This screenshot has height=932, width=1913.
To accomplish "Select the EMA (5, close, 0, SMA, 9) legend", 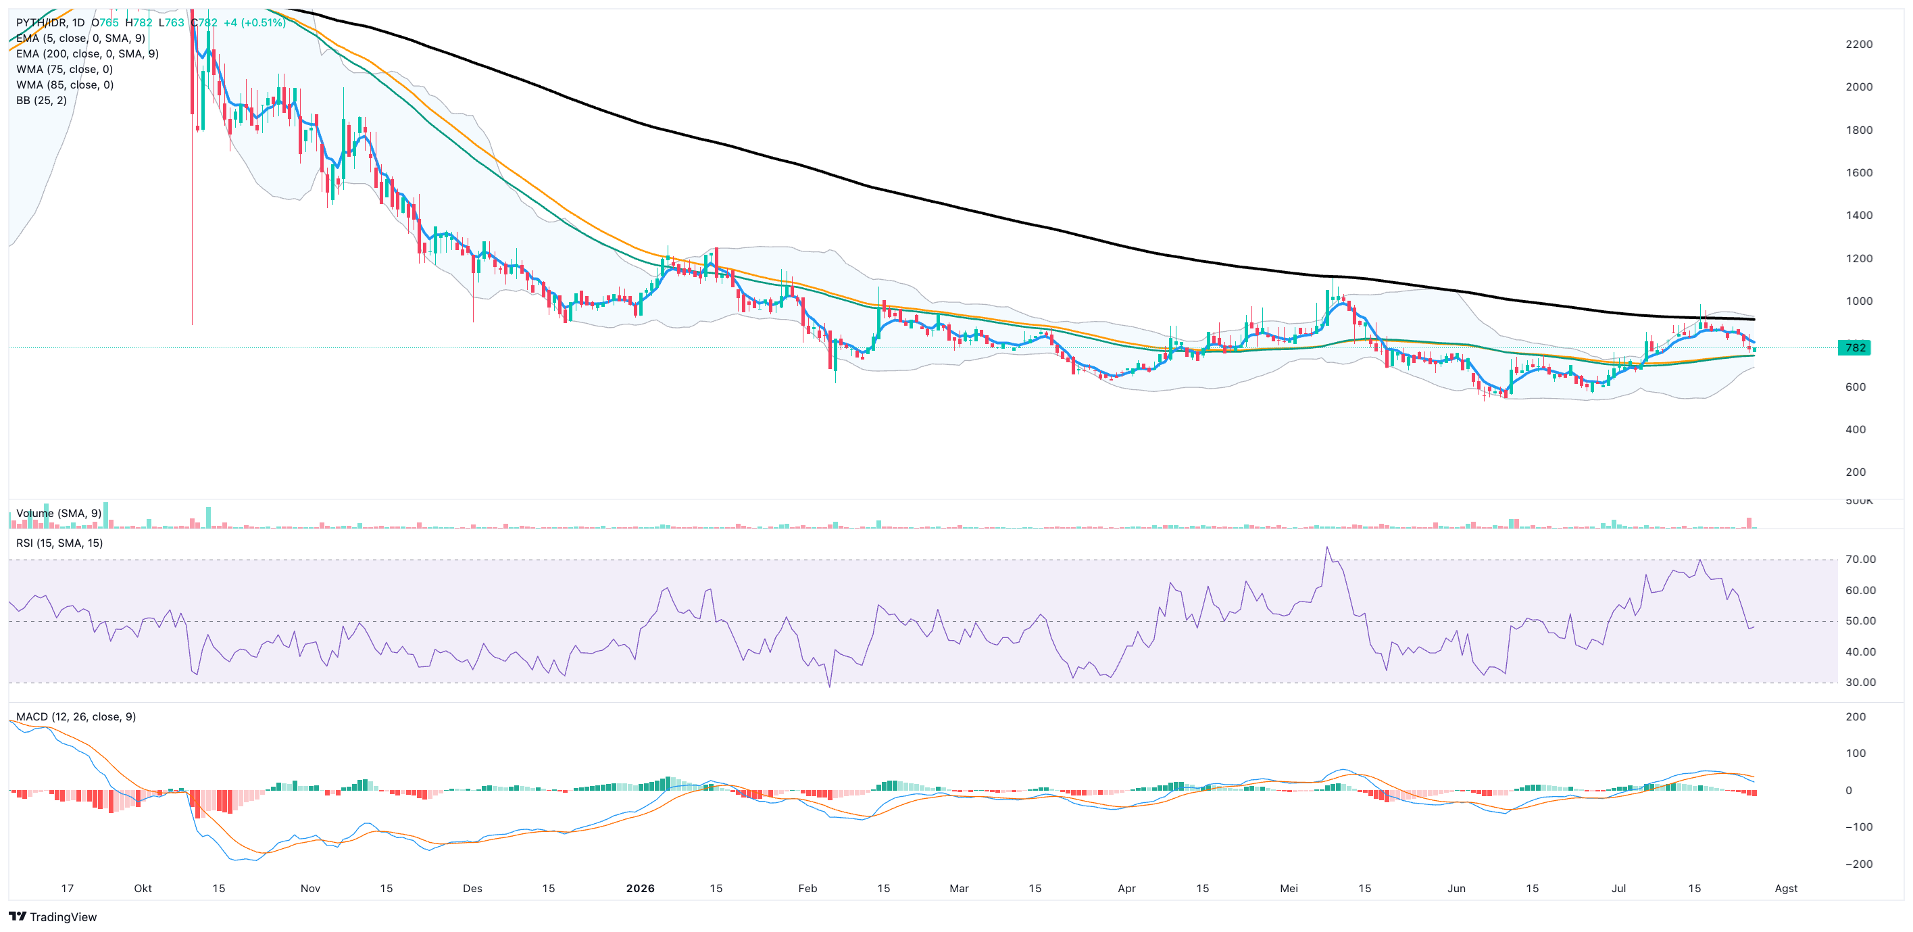I will (x=81, y=39).
